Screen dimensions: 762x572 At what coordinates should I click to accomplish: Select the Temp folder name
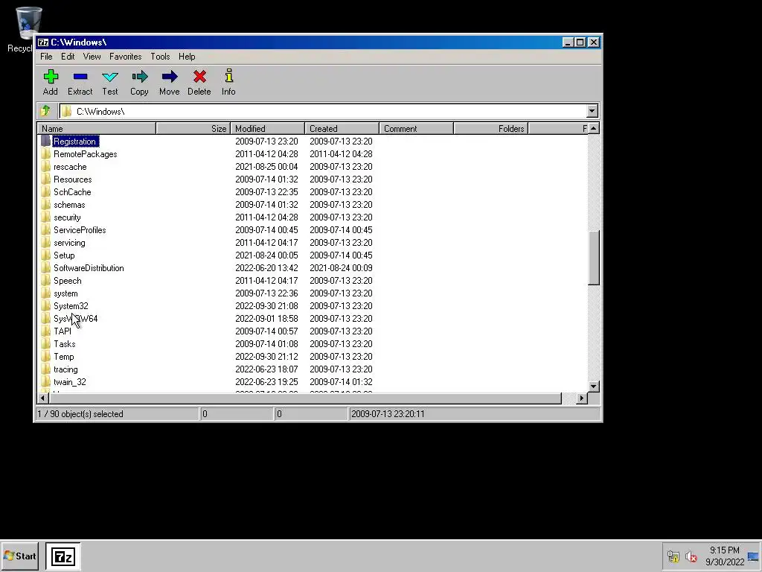[64, 357]
